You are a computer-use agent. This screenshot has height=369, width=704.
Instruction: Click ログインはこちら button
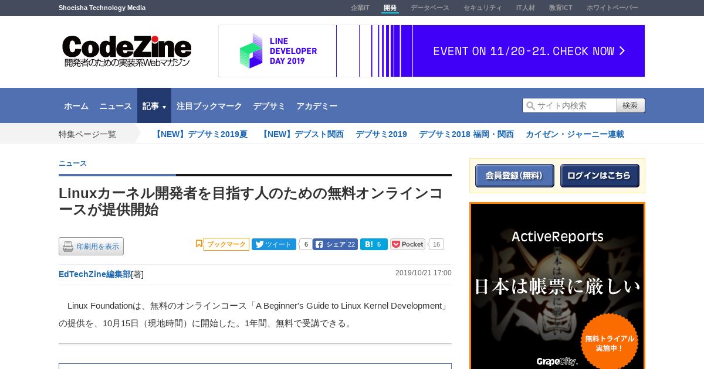click(600, 176)
